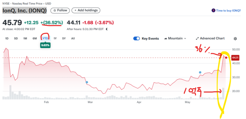Click the 44.11 price label on axis
This screenshot has height=119, width=246.
(235, 58)
